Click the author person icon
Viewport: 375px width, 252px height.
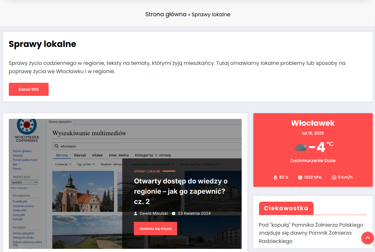(136, 213)
